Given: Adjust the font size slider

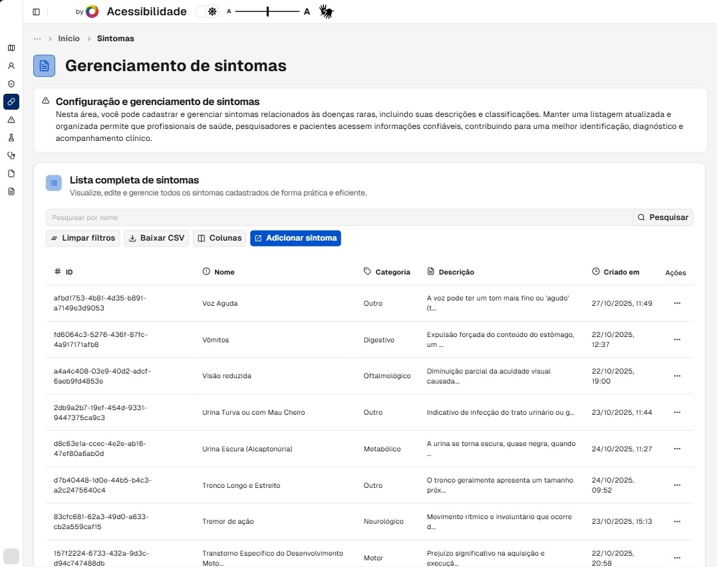Looking at the screenshot, I should tap(267, 11).
